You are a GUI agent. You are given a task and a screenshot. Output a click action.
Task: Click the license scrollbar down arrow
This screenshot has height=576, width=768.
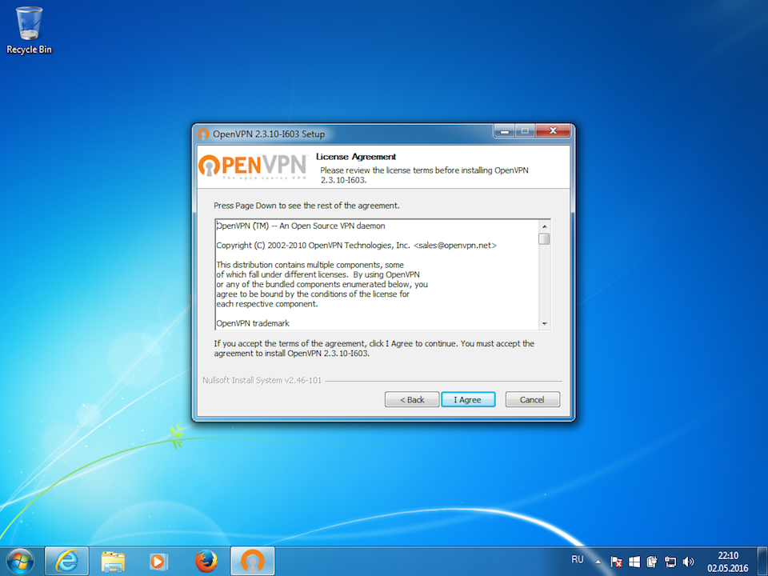click(x=544, y=323)
